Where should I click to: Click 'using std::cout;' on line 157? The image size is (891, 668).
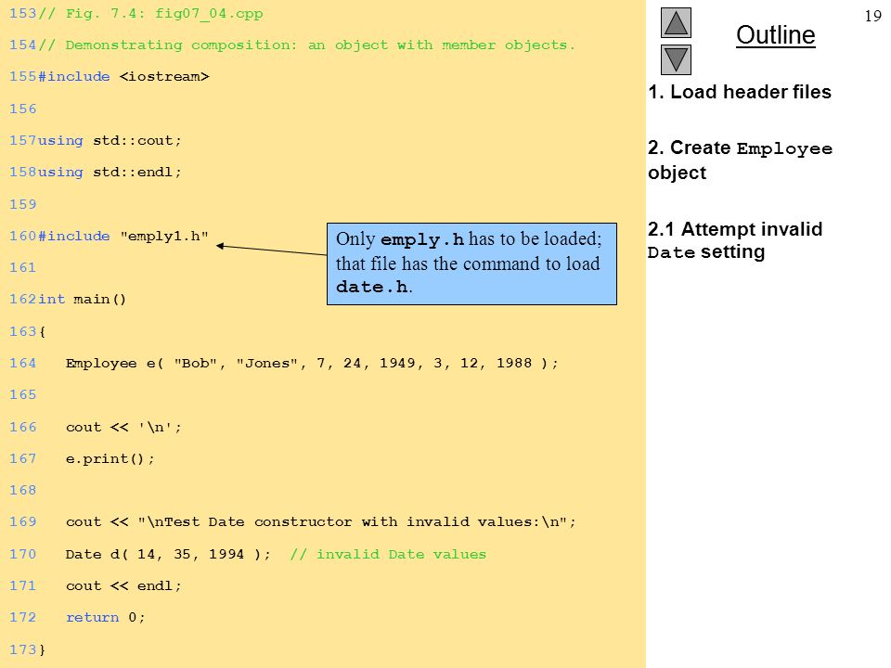click(x=110, y=140)
